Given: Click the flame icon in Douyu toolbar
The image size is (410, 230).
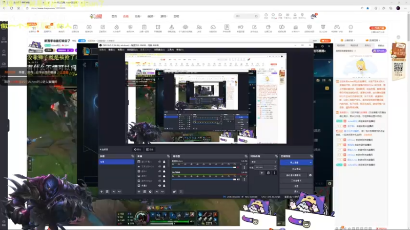Looking at the screenshot, I should pos(117,28).
